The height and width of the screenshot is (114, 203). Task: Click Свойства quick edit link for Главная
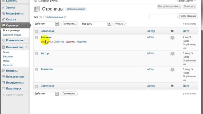coord(59,42)
